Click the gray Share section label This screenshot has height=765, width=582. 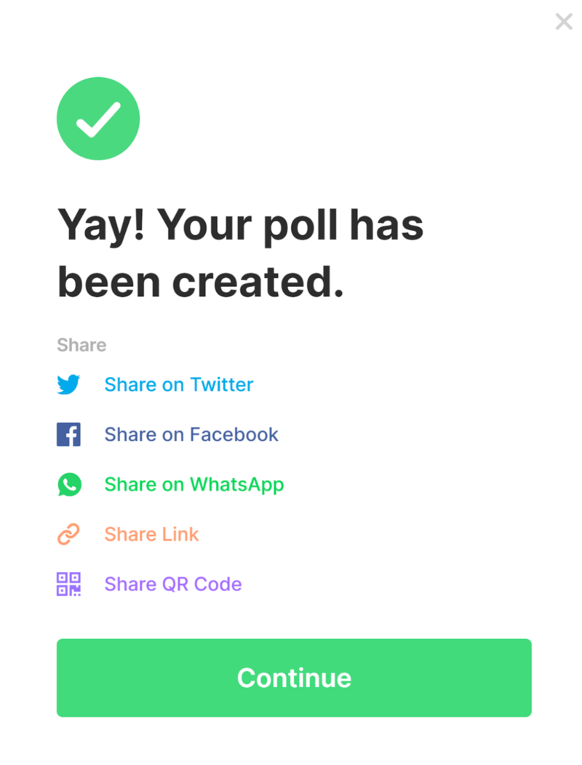81,345
